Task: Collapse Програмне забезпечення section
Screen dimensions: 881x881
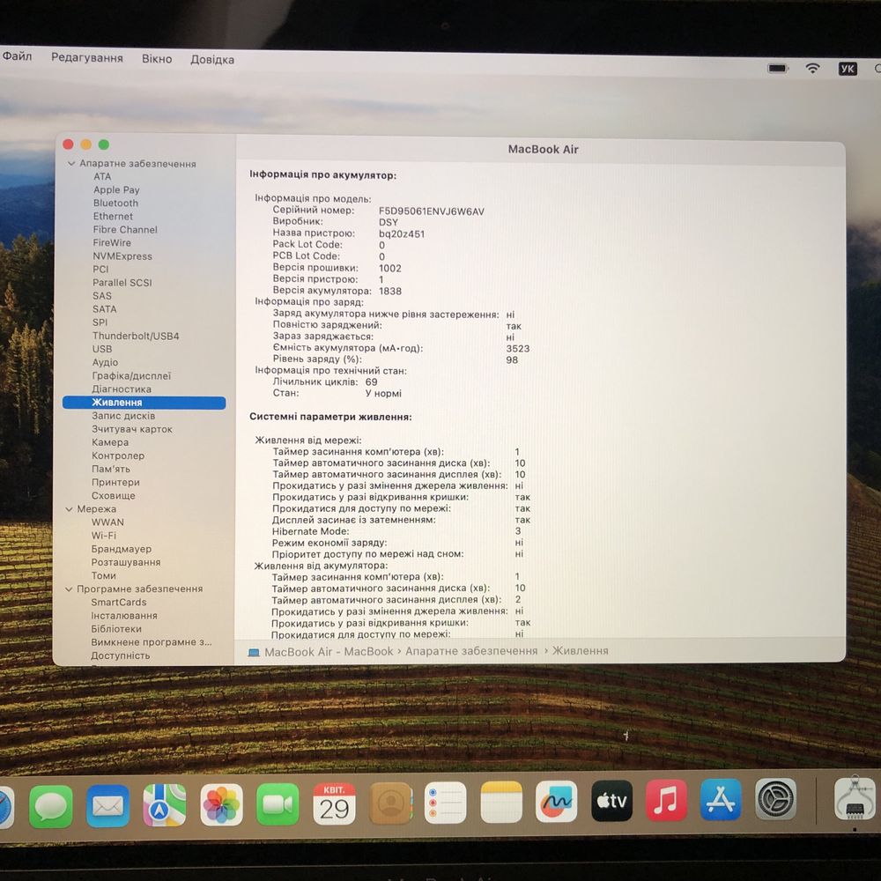Action: coord(69,589)
